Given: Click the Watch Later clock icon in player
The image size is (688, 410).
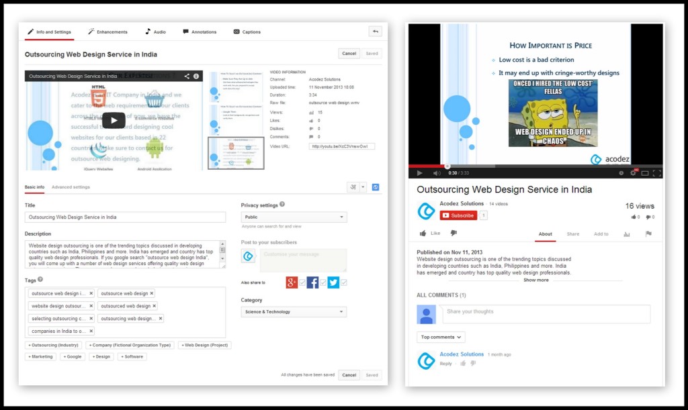Looking at the screenshot, I should click(x=621, y=173).
